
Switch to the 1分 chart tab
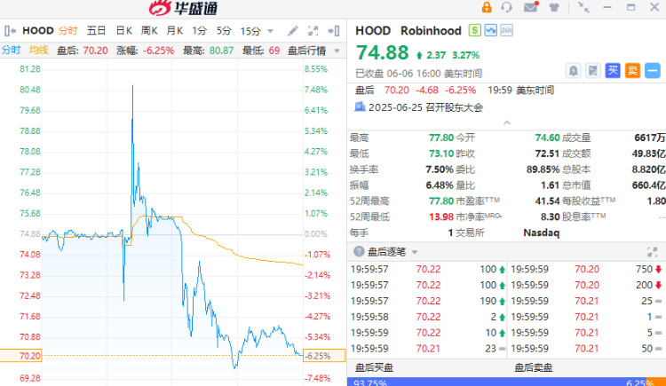(199, 30)
